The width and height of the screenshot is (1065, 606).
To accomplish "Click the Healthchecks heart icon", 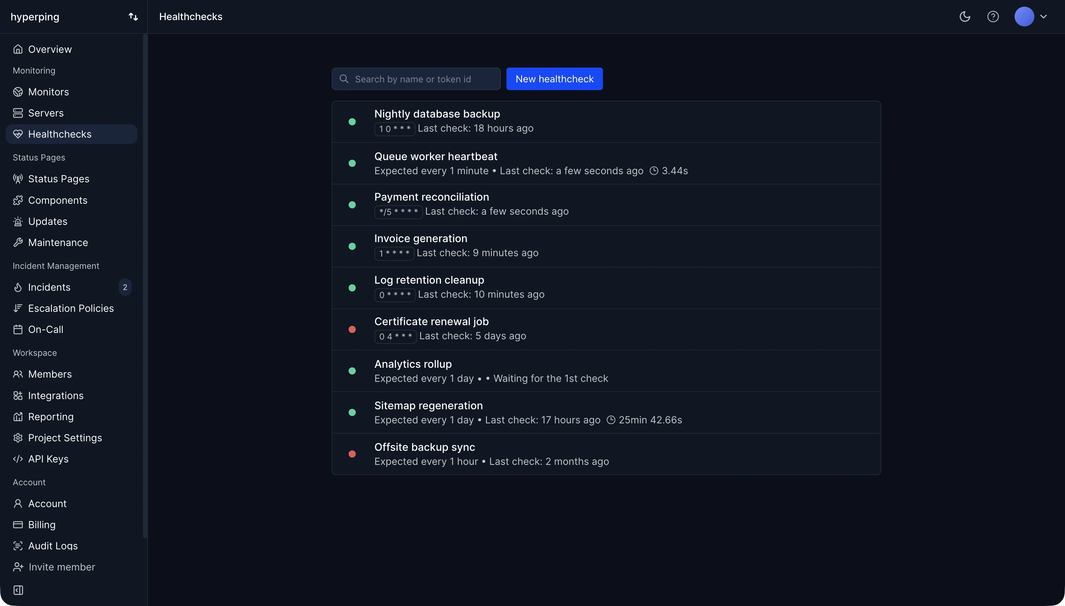I will (x=18, y=134).
